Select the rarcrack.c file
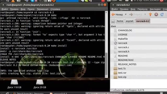Viewport: 167px width, 94px height. [123, 47]
